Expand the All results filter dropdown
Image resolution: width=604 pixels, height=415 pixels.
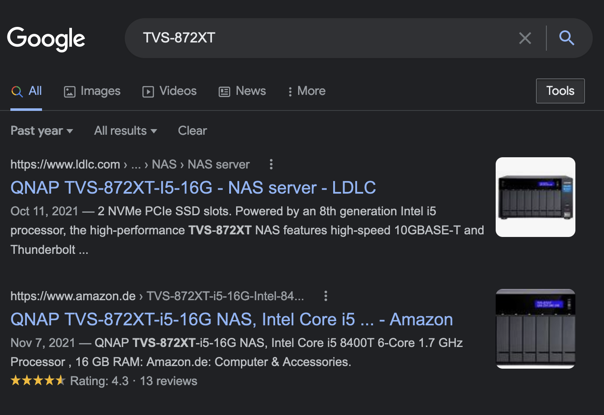point(125,131)
